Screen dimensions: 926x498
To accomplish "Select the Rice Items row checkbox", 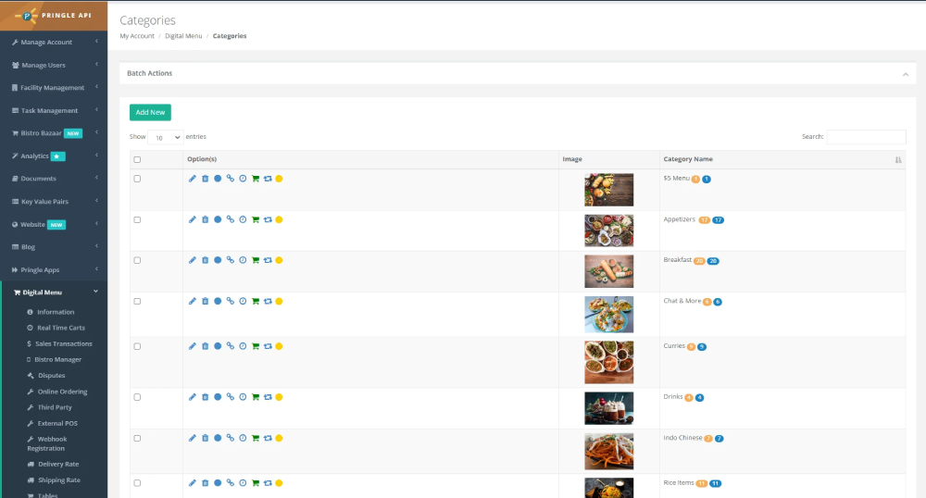I will (x=138, y=482).
